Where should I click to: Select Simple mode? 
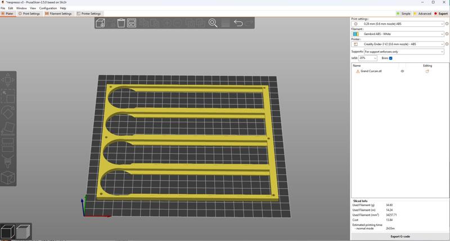[403, 13]
